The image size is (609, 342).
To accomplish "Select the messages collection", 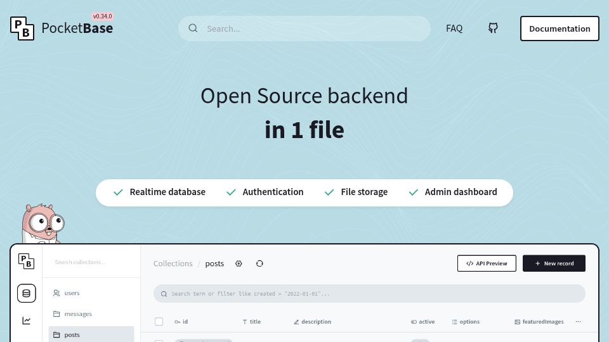I will pyautogui.click(x=91, y=313).
